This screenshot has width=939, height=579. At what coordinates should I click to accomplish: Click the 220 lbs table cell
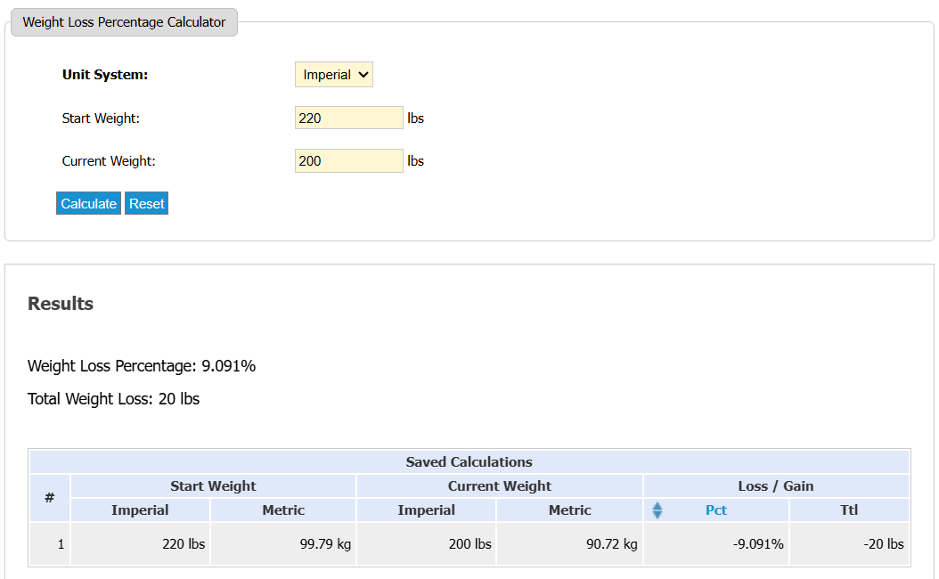point(140,544)
